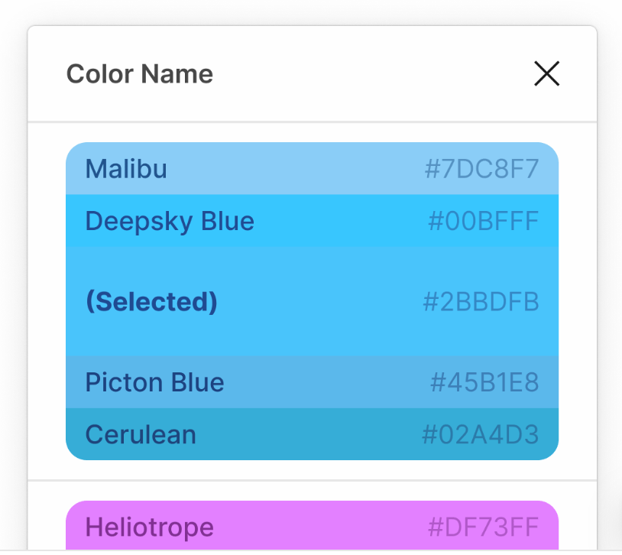Select the Cerulean color swatch row
Screen dimensions: 622x555
(312, 434)
